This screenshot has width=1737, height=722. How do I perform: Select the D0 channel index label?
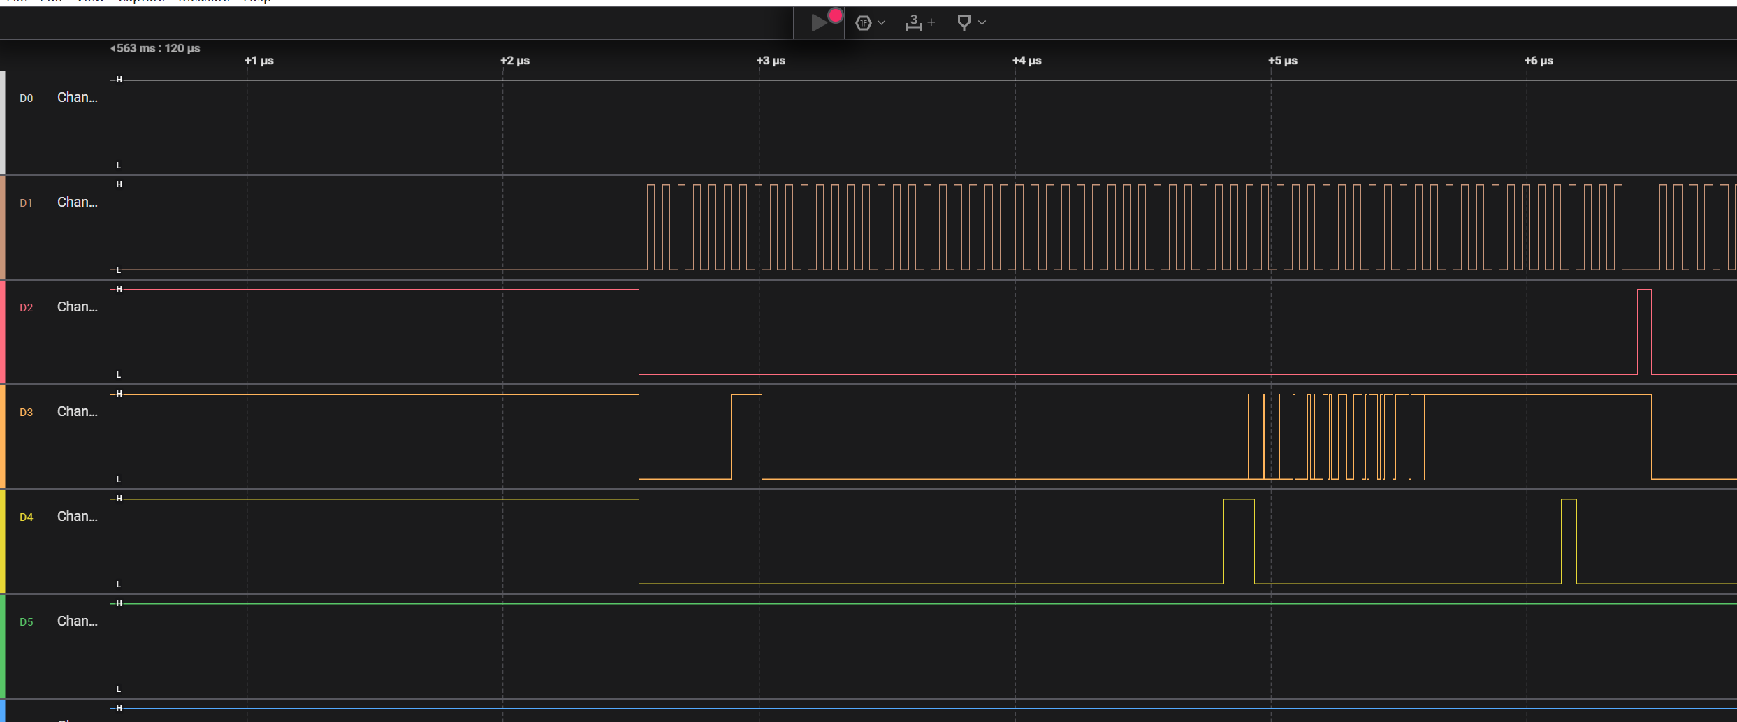coord(26,98)
